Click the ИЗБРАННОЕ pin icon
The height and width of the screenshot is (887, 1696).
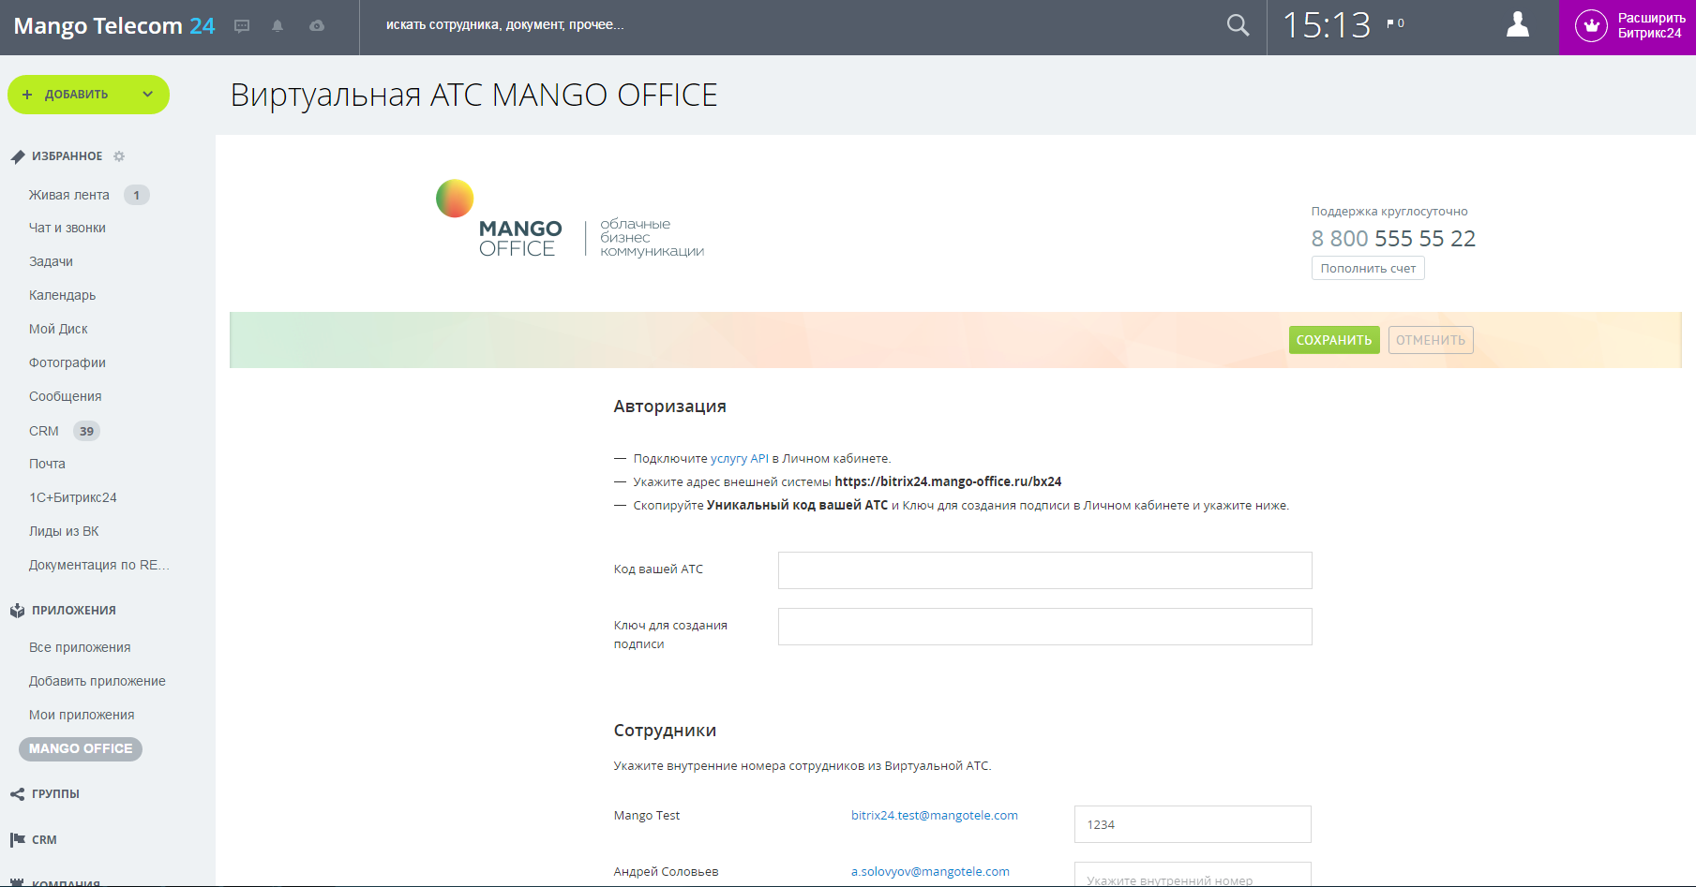[17, 155]
